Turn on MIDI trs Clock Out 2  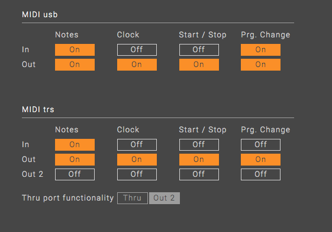137,174
